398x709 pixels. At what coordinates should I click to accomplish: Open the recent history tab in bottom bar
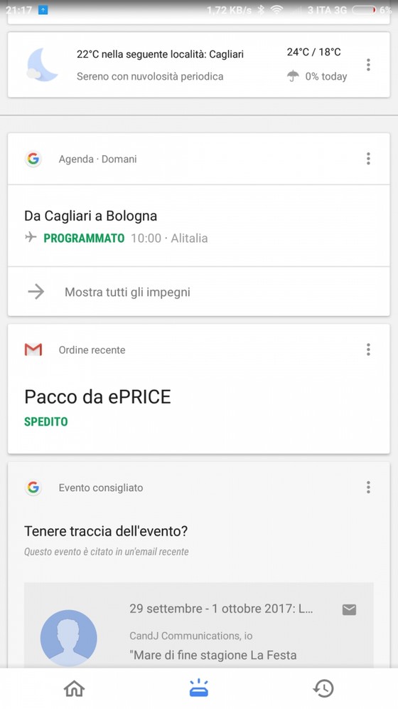click(x=323, y=688)
